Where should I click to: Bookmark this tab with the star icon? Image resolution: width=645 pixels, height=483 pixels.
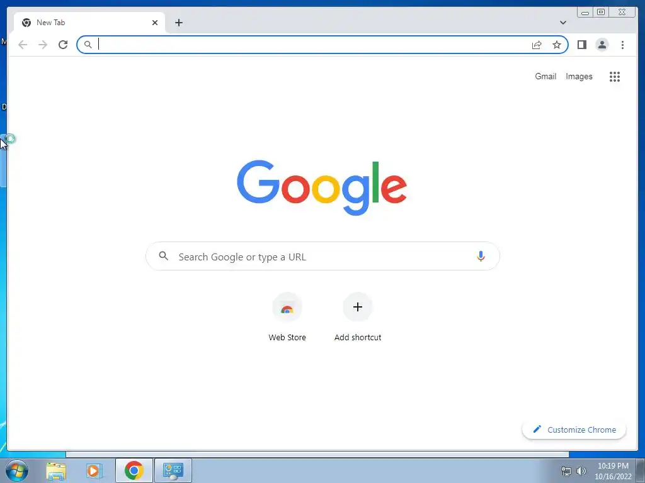pyautogui.click(x=557, y=45)
